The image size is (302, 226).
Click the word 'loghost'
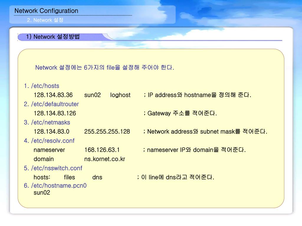[120, 95]
